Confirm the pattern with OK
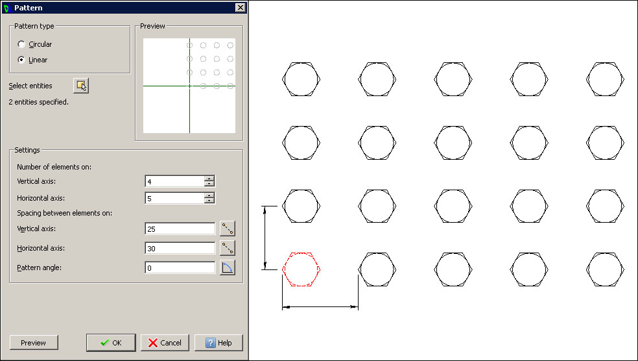Image resolution: width=638 pixels, height=361 pixels. tap(111, 343)
